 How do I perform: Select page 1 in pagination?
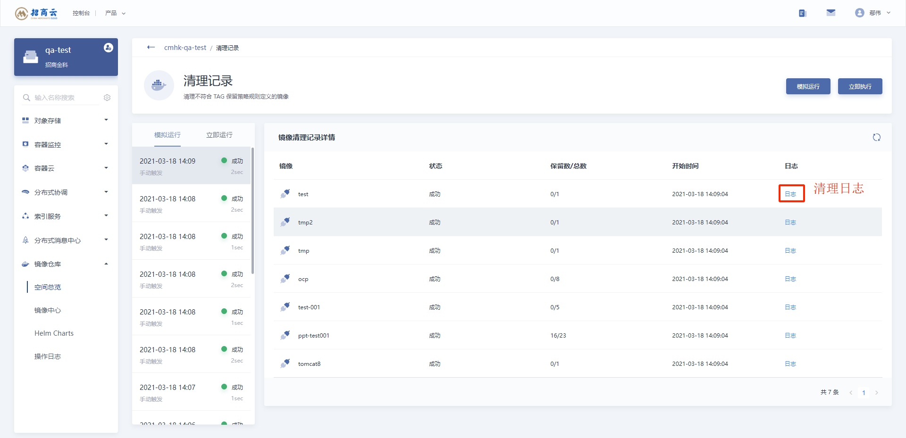pos(864,392)
